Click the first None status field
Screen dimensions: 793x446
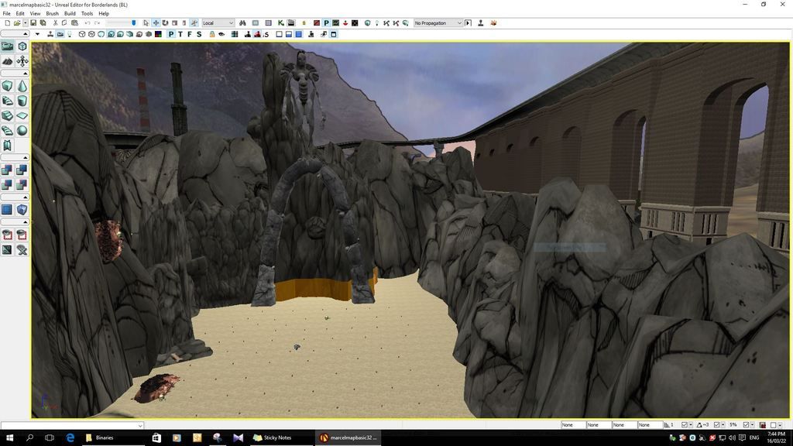[x=573, y=425]
